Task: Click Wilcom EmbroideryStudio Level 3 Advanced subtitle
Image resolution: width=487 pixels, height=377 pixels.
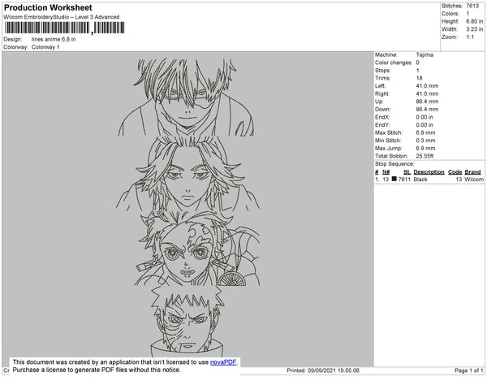Action: (x=62, y=17)
